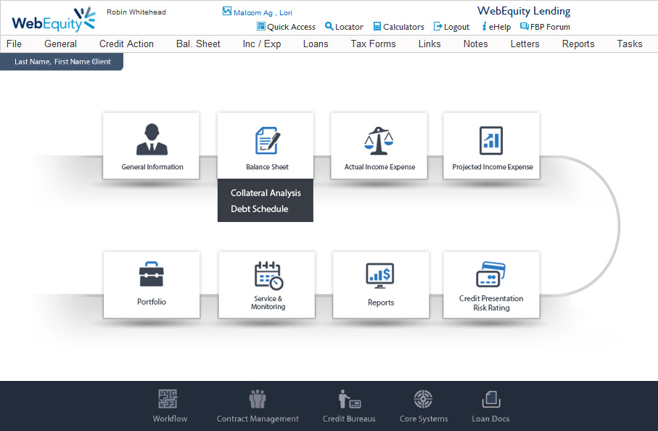Viewport: 658px width, 431px height.
Task: Expand the Tax Forms menu
Action: pos(373,44)
